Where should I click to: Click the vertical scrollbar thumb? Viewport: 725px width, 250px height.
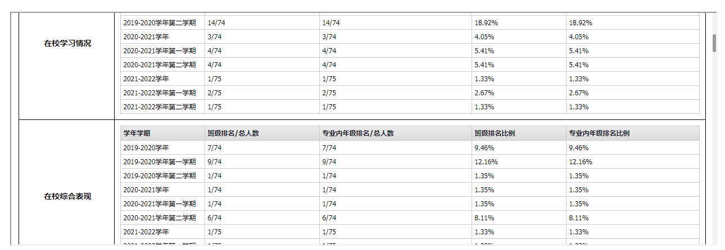pos(714,43)
